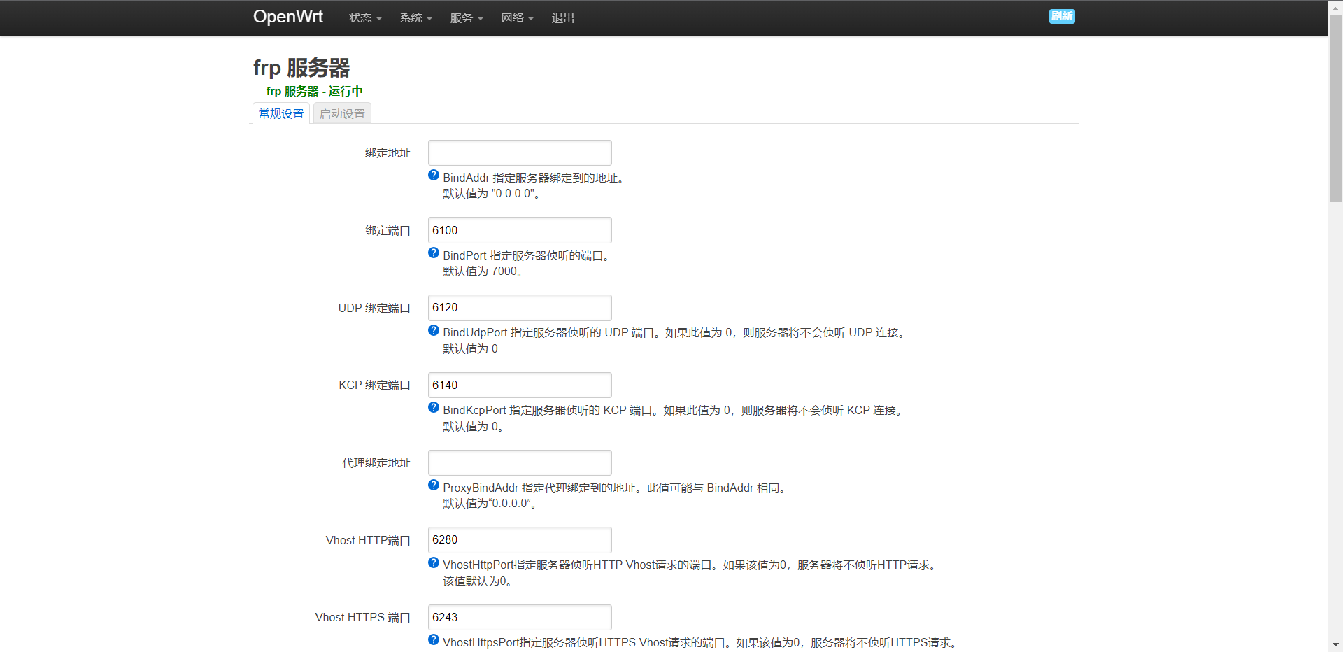
Task: Click the frp 服务器 page heading
Action: pyautogui.click(x=301, y=68)
